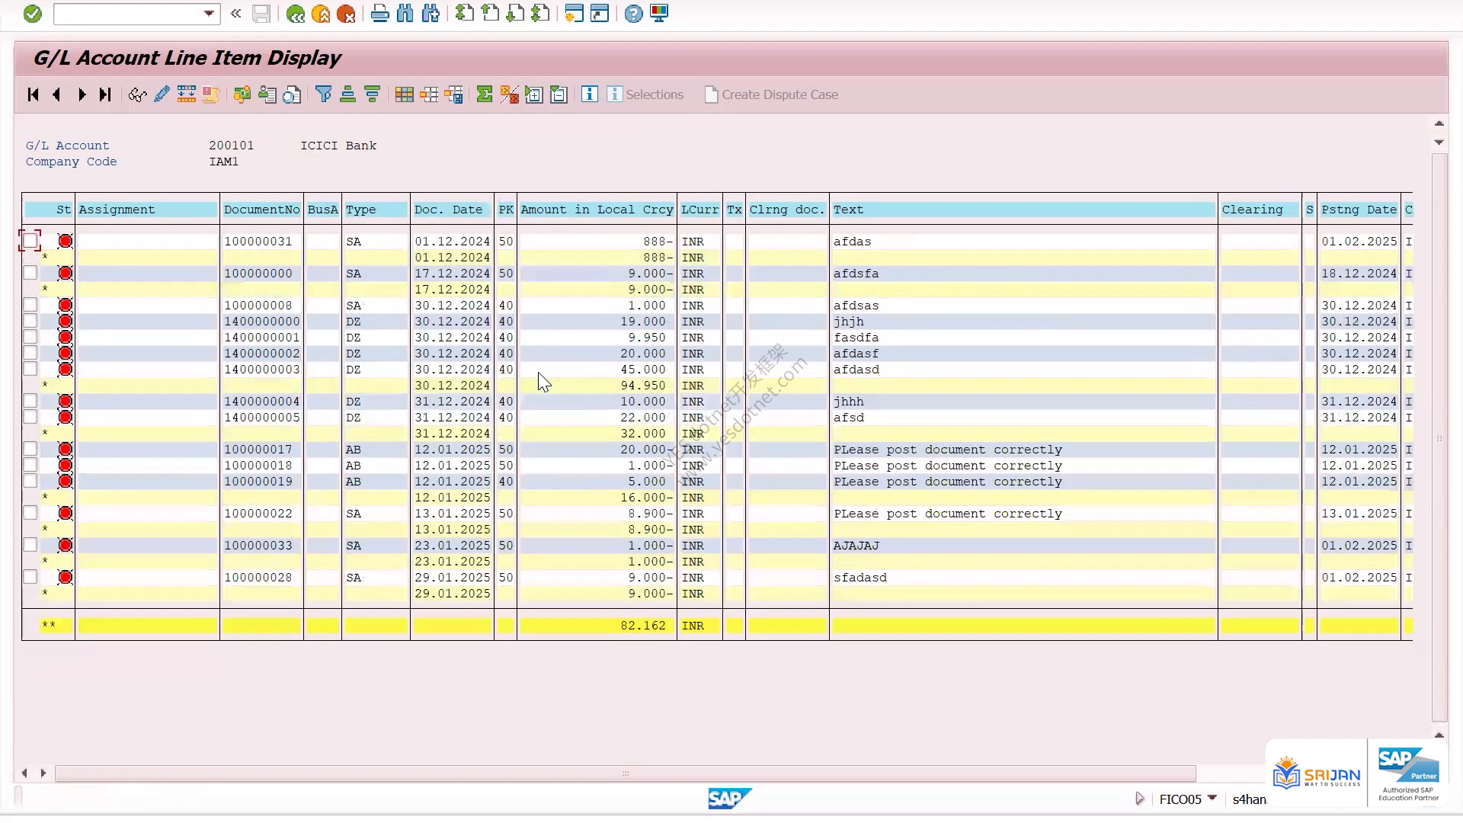
Task: Click the Amount in Local Crcy column header
Action: click(597, 210)
